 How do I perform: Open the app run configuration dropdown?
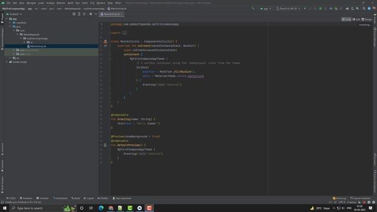pyautogui.click(x=266, y=9)
